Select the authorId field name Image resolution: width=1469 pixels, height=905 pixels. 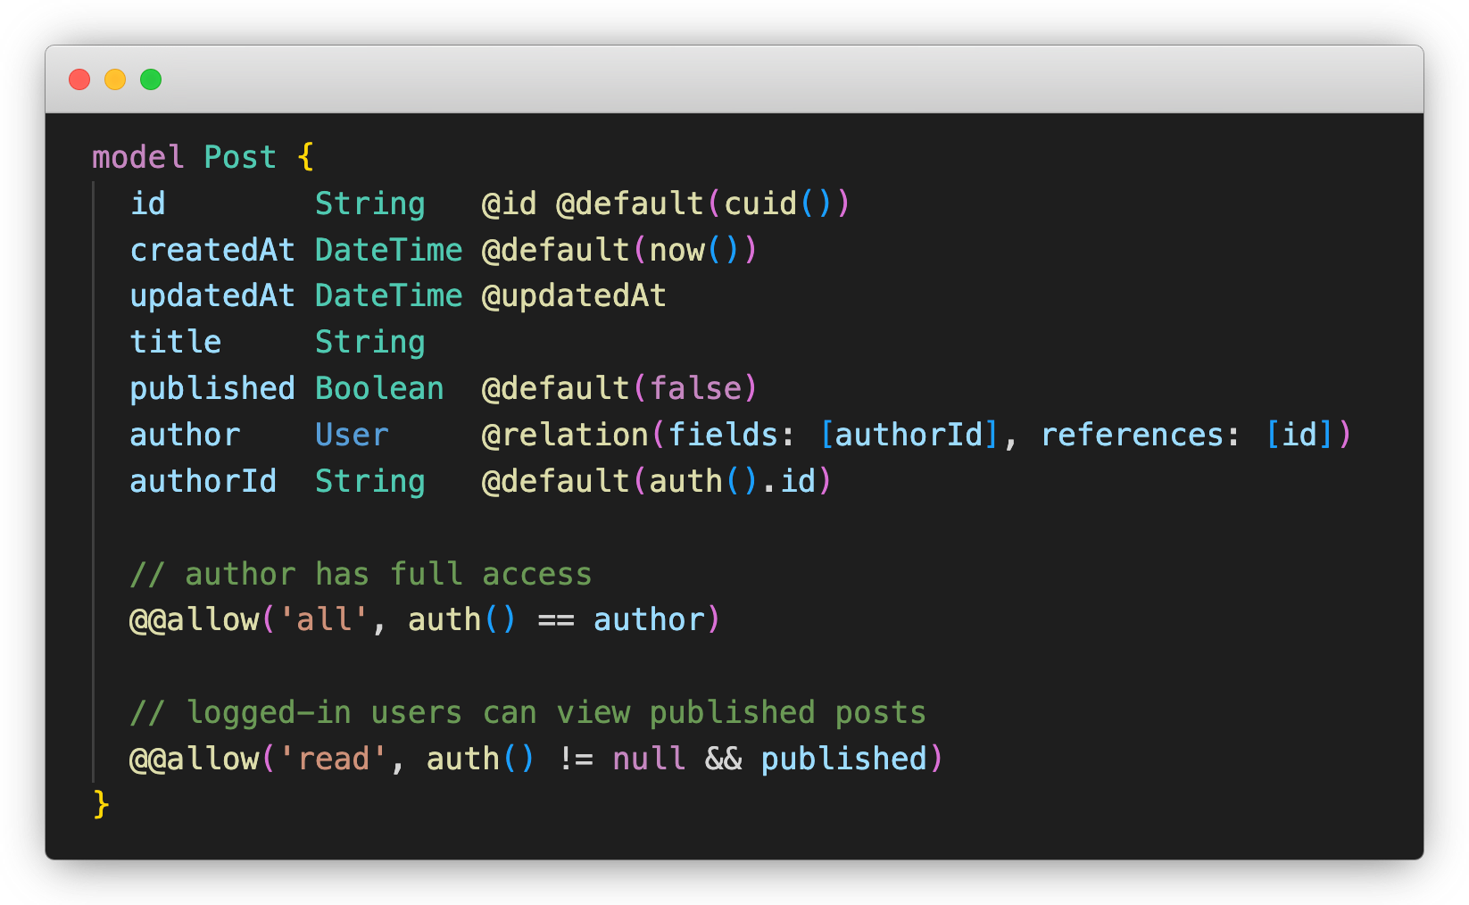(x=203, y=481)
